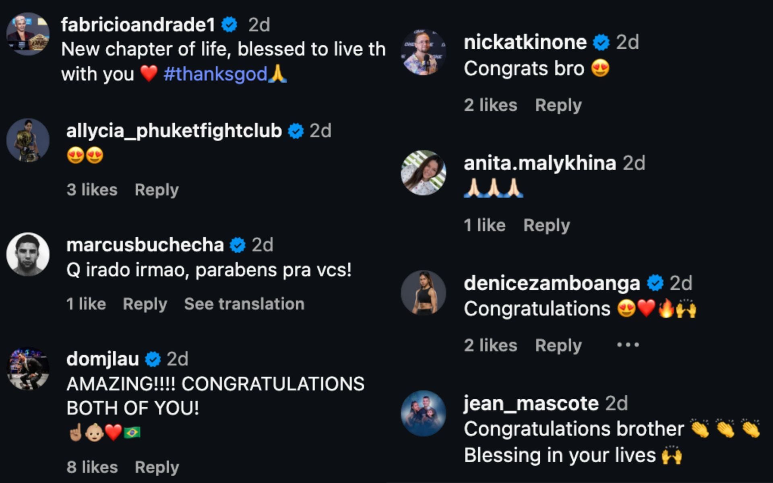Viewport: 773px width, 483px height.
Task: Open fabricioandrade1's profile picture
Action: coord(28,34)
